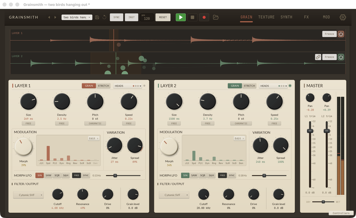Select SIN shape for Layer 1 Morph LFO
The height and width of the screenshot is (218, 356).
[x=39, y=175]
